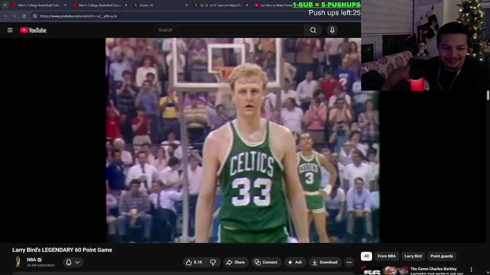
Task: Close the Zo on X tab
Action: [247, 5]
